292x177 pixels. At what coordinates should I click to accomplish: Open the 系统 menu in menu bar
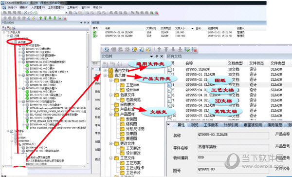(12, 7)
